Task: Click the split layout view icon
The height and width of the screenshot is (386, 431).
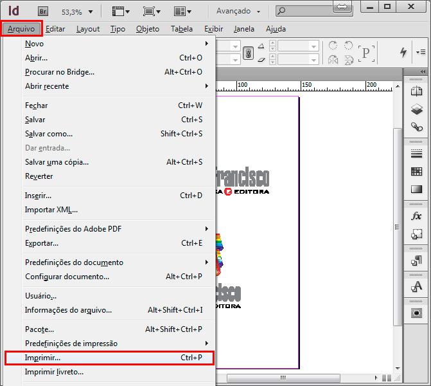Action: coord(387,378)
